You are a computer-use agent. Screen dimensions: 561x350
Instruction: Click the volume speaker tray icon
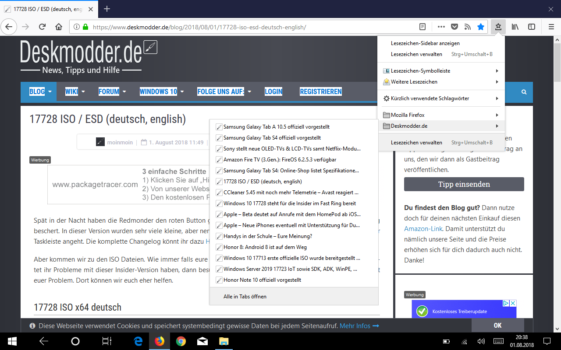point(481,341)
